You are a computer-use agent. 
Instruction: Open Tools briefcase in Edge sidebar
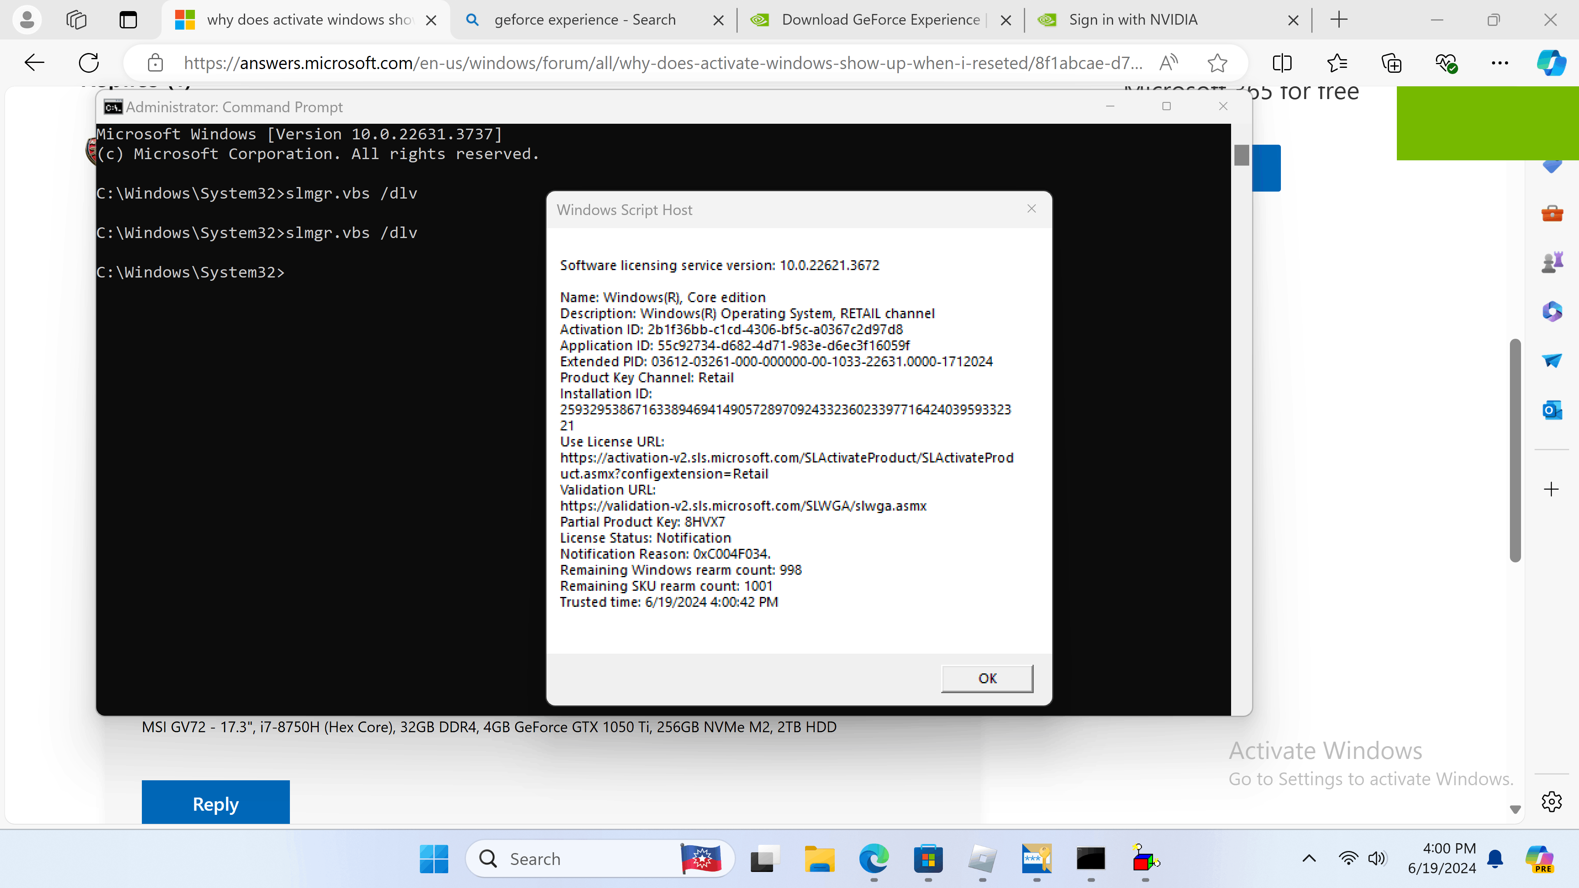(x=1552, y=213)
